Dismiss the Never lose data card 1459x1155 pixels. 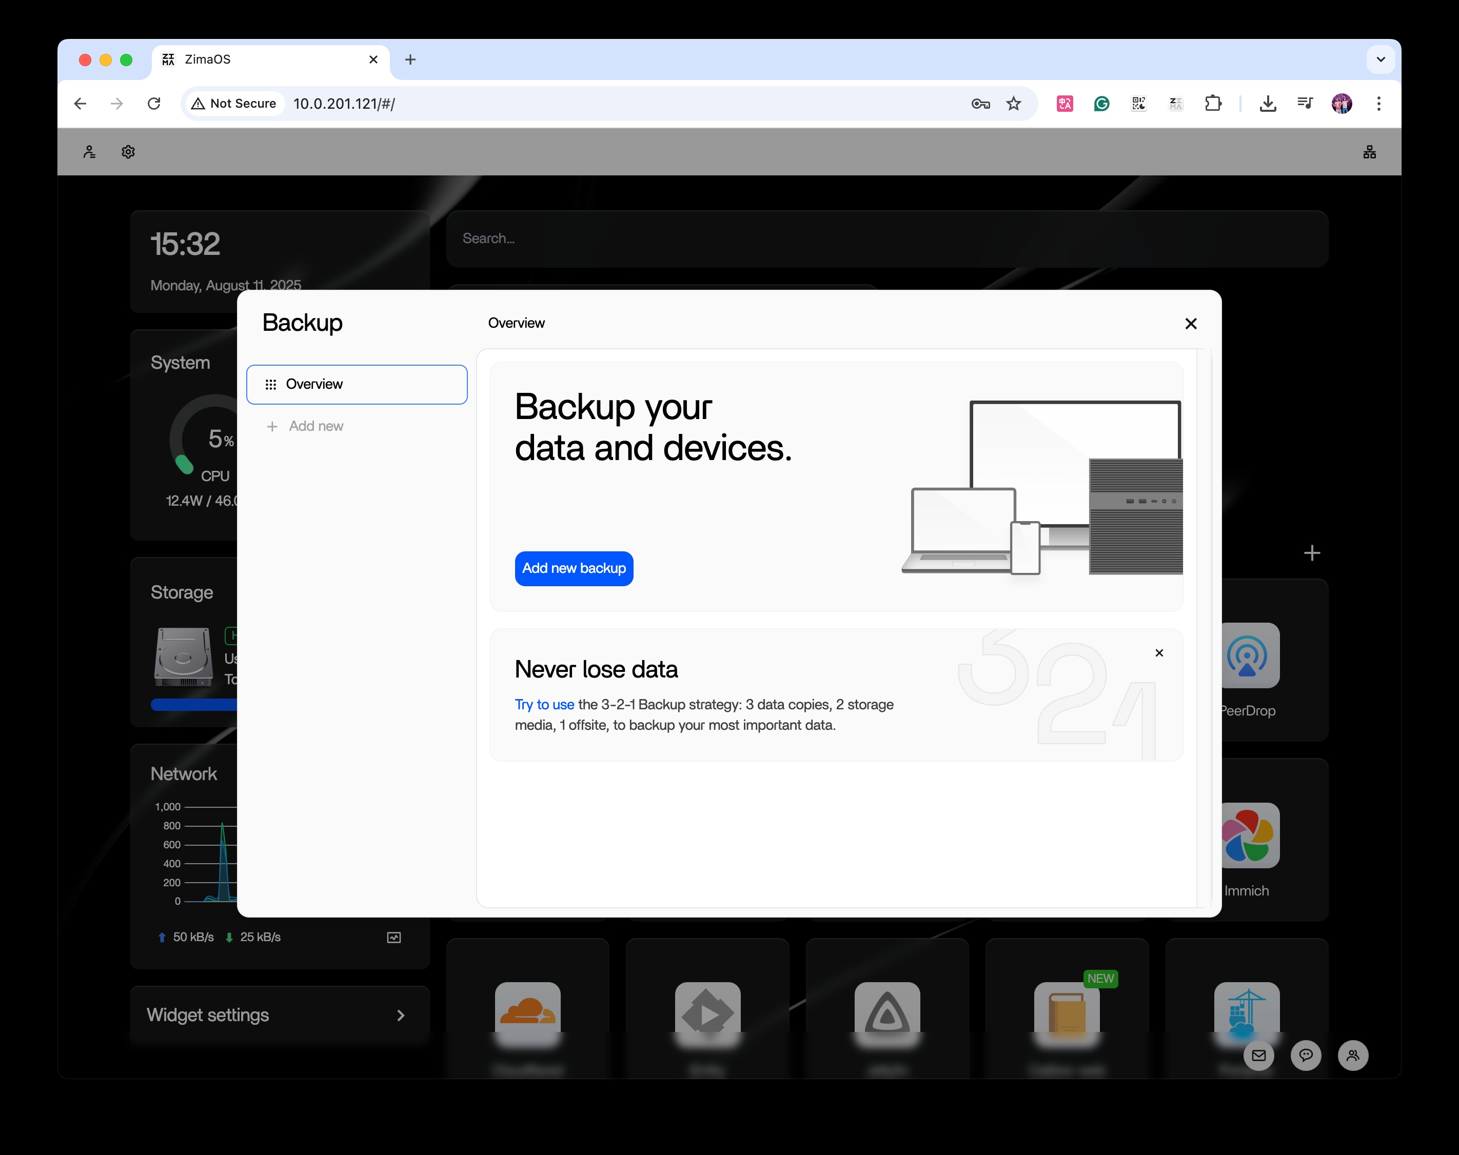(x=1159, y=652)
